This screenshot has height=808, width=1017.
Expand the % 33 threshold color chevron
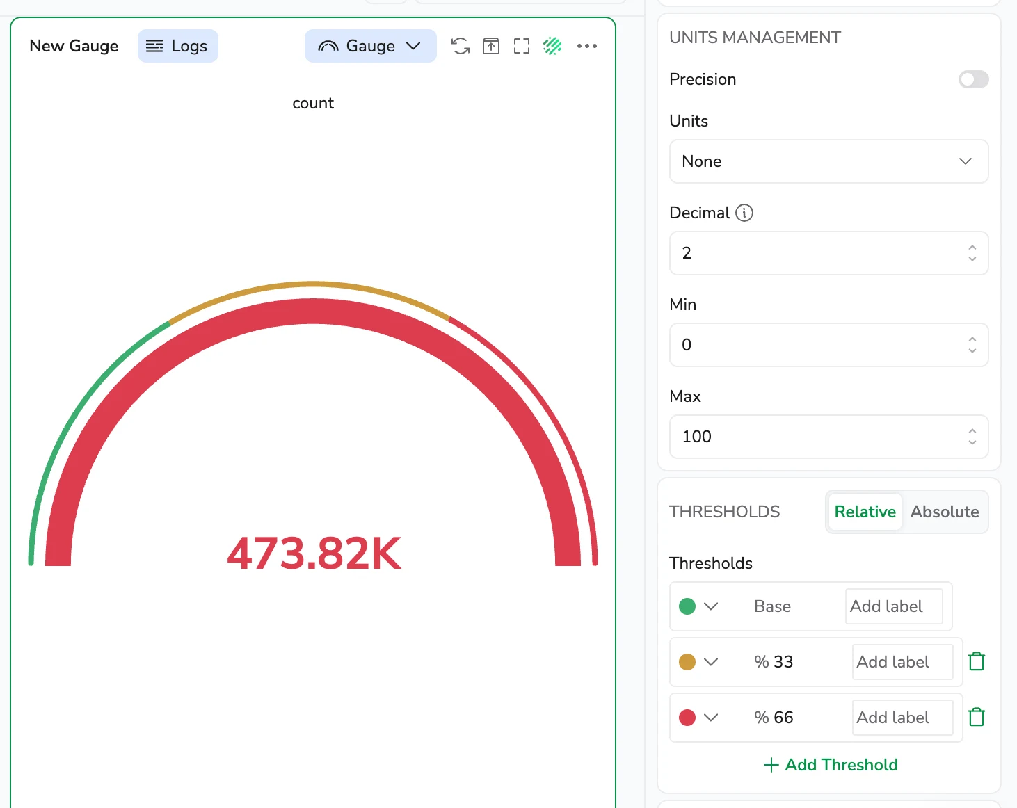point(711,662)
